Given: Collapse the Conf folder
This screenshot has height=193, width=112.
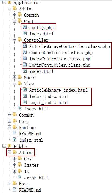Looking at the screenshot, I should pyautogui.click(x=14, y=21).
